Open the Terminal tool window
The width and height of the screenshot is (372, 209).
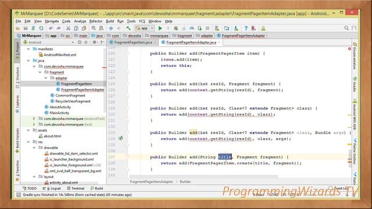76,188
